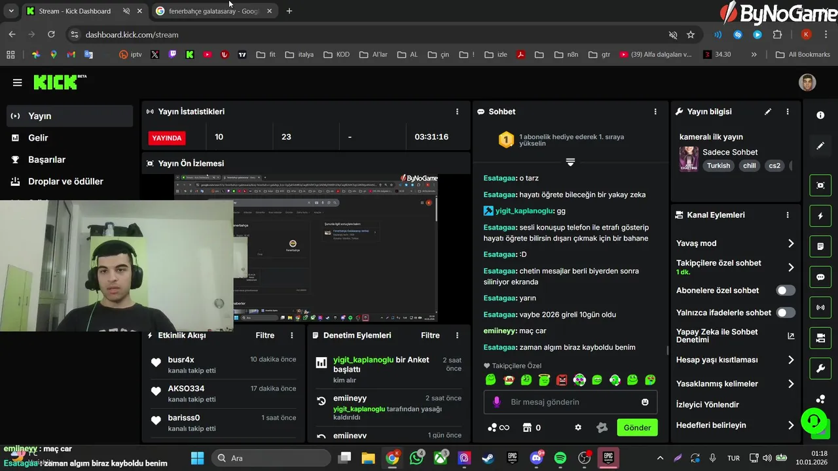Click the chill tag chip
Screen dimensions: 838x471
point(749,166)
